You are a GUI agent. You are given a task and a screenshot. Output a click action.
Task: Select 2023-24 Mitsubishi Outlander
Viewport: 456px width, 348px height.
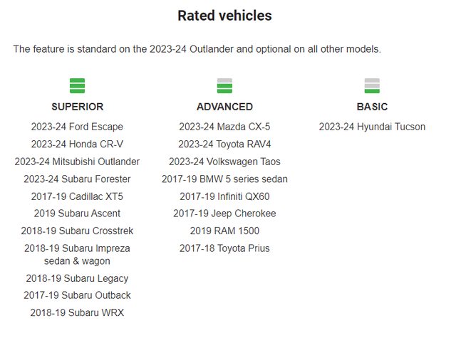pyautogui.click(x=77, y=162)
